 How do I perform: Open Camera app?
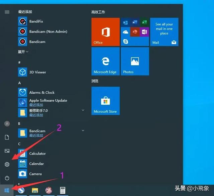click(51, 174)
